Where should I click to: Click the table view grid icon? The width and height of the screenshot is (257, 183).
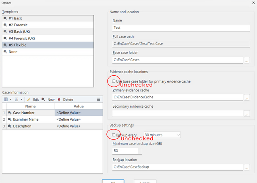coord(6,99)
